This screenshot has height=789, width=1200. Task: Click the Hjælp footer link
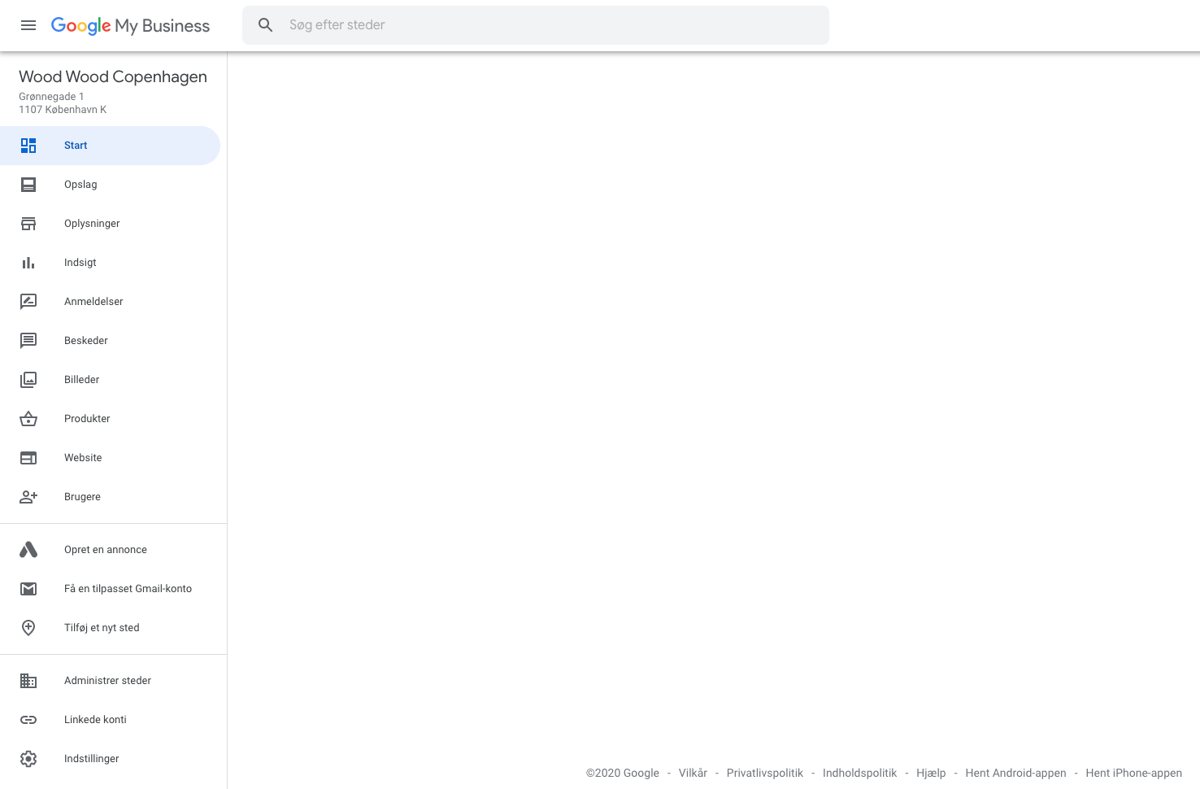931,774
